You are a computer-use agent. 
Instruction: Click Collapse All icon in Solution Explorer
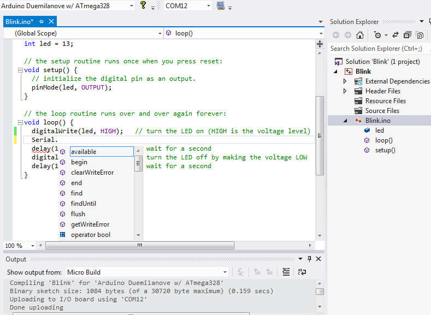pos(408,35)
